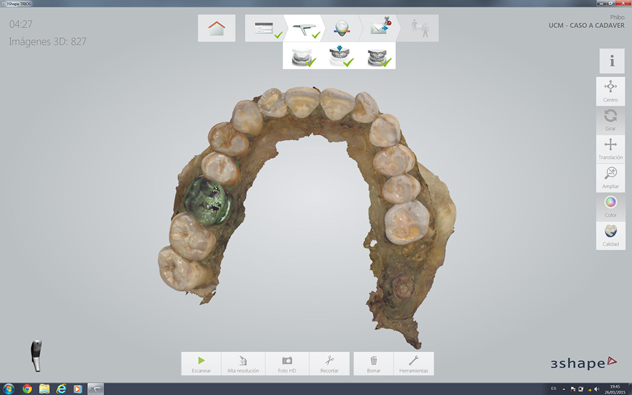Take a Foto HD picture
This screenshot has height=395, width=632.
pos(287,364)
